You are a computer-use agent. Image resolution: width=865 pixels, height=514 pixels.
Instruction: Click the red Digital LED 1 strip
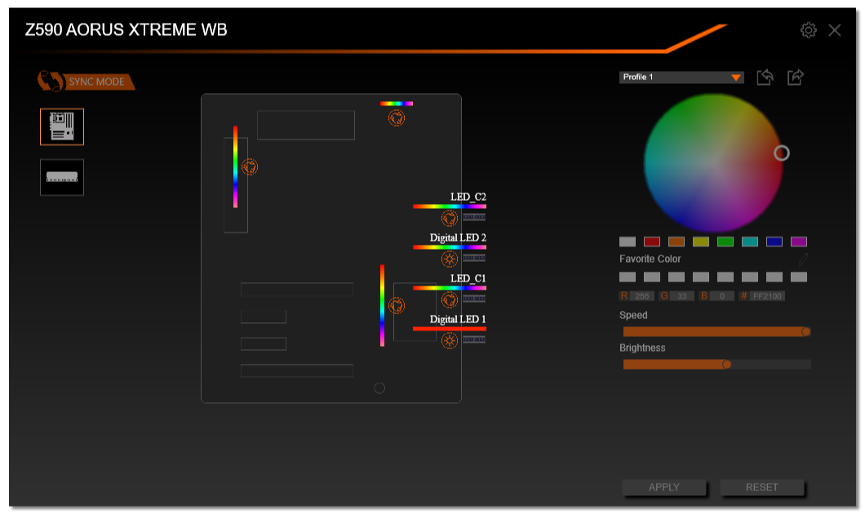point(450,329)
